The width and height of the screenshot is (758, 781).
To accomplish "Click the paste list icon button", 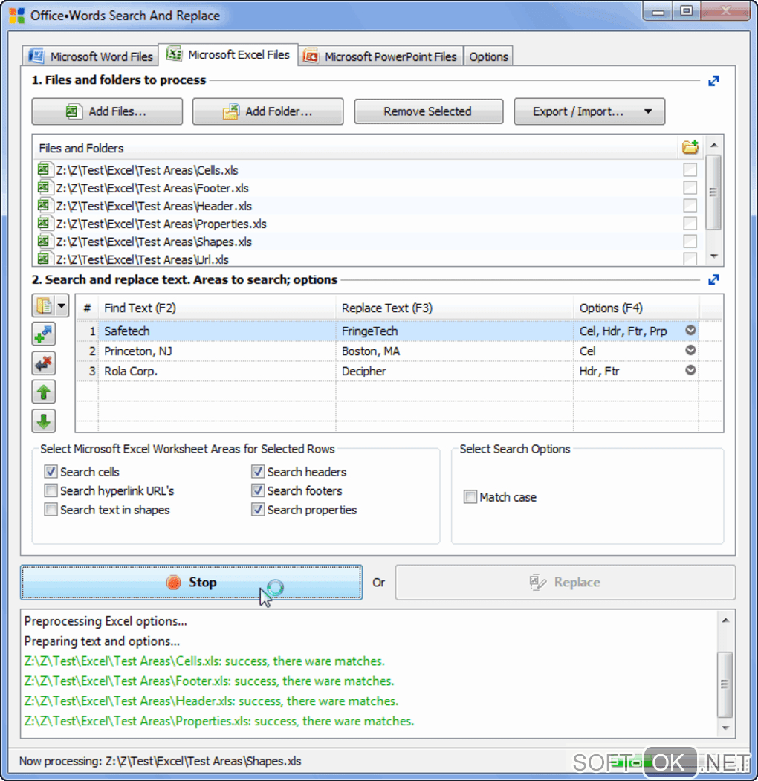I will tap(44, 305).
